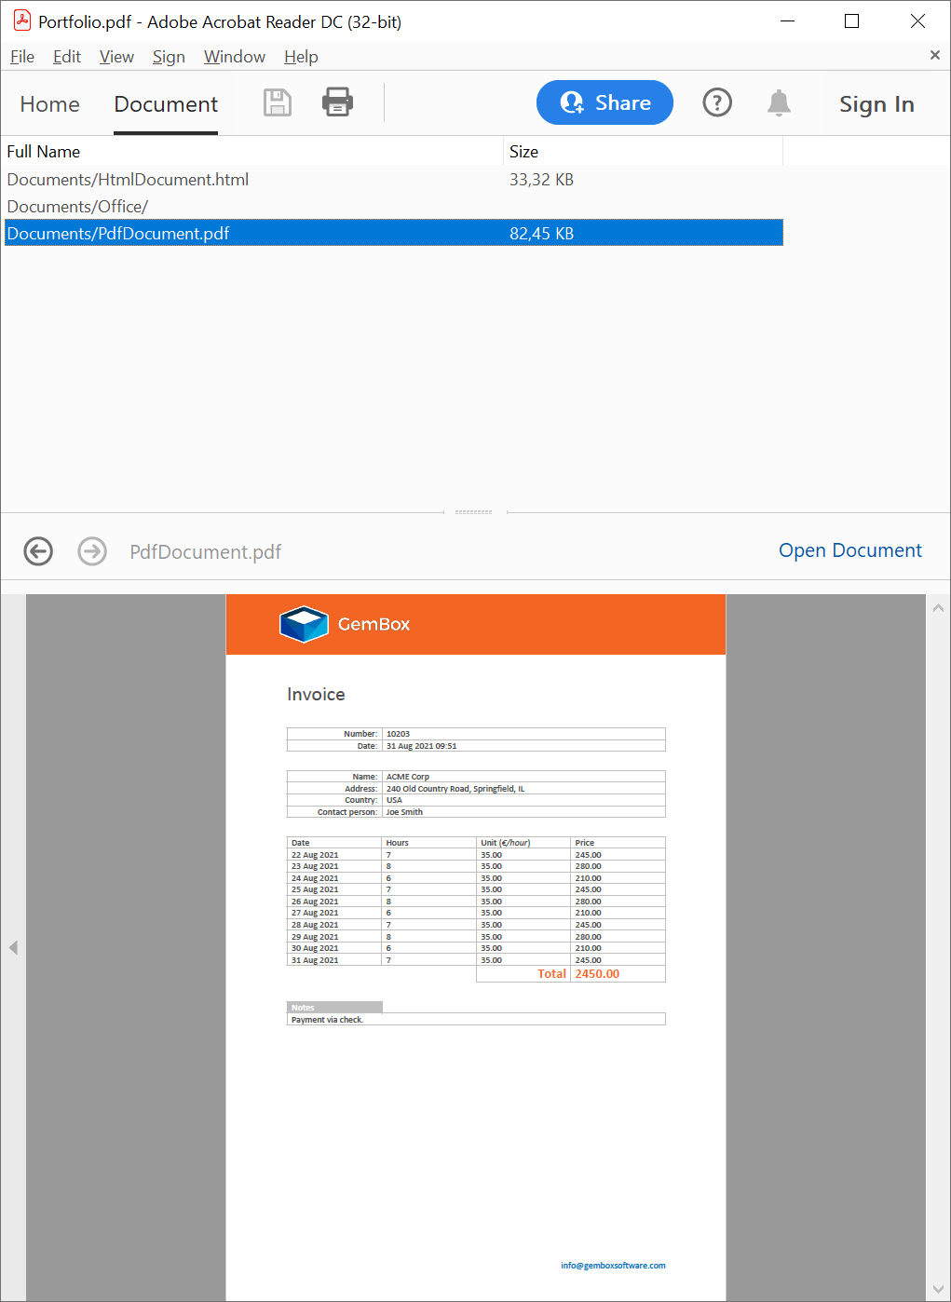Viewport: 951px width, 1302px height.
Task: Go back with the previous arrow icon
Action: (38, 551)
